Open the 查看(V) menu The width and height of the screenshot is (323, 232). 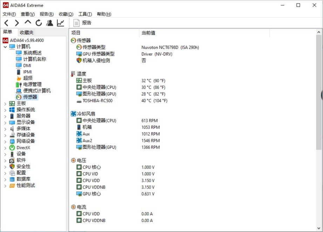tap(28, 14)
